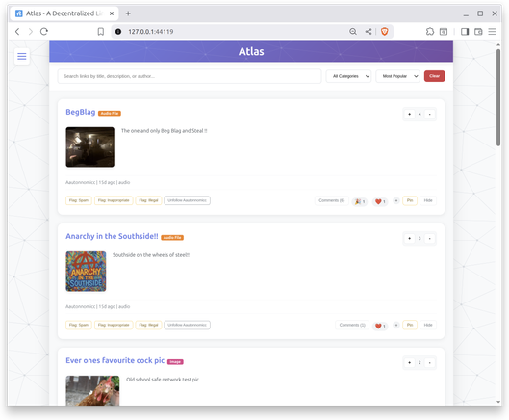509x420 pixels.
Task: Open the BegBlag post title link
Action: coord(81,112)
